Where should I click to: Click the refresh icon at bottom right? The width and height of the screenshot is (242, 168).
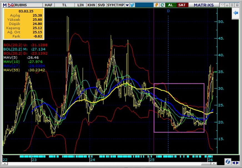click(x=228, y=162)
